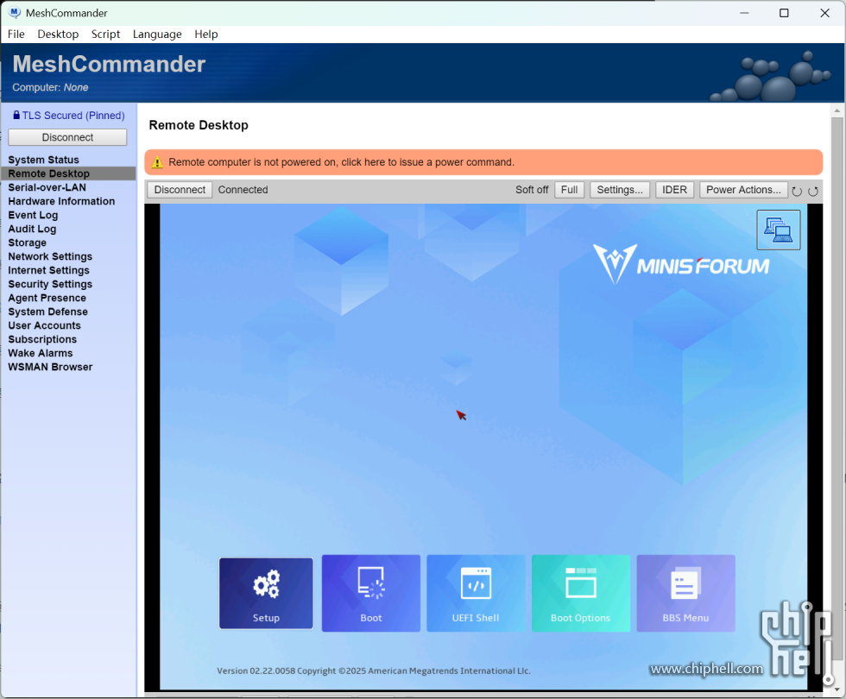This screenshot has height=699, width=846.
Task: Click the Computer: None header text
Action: [50, 87]
